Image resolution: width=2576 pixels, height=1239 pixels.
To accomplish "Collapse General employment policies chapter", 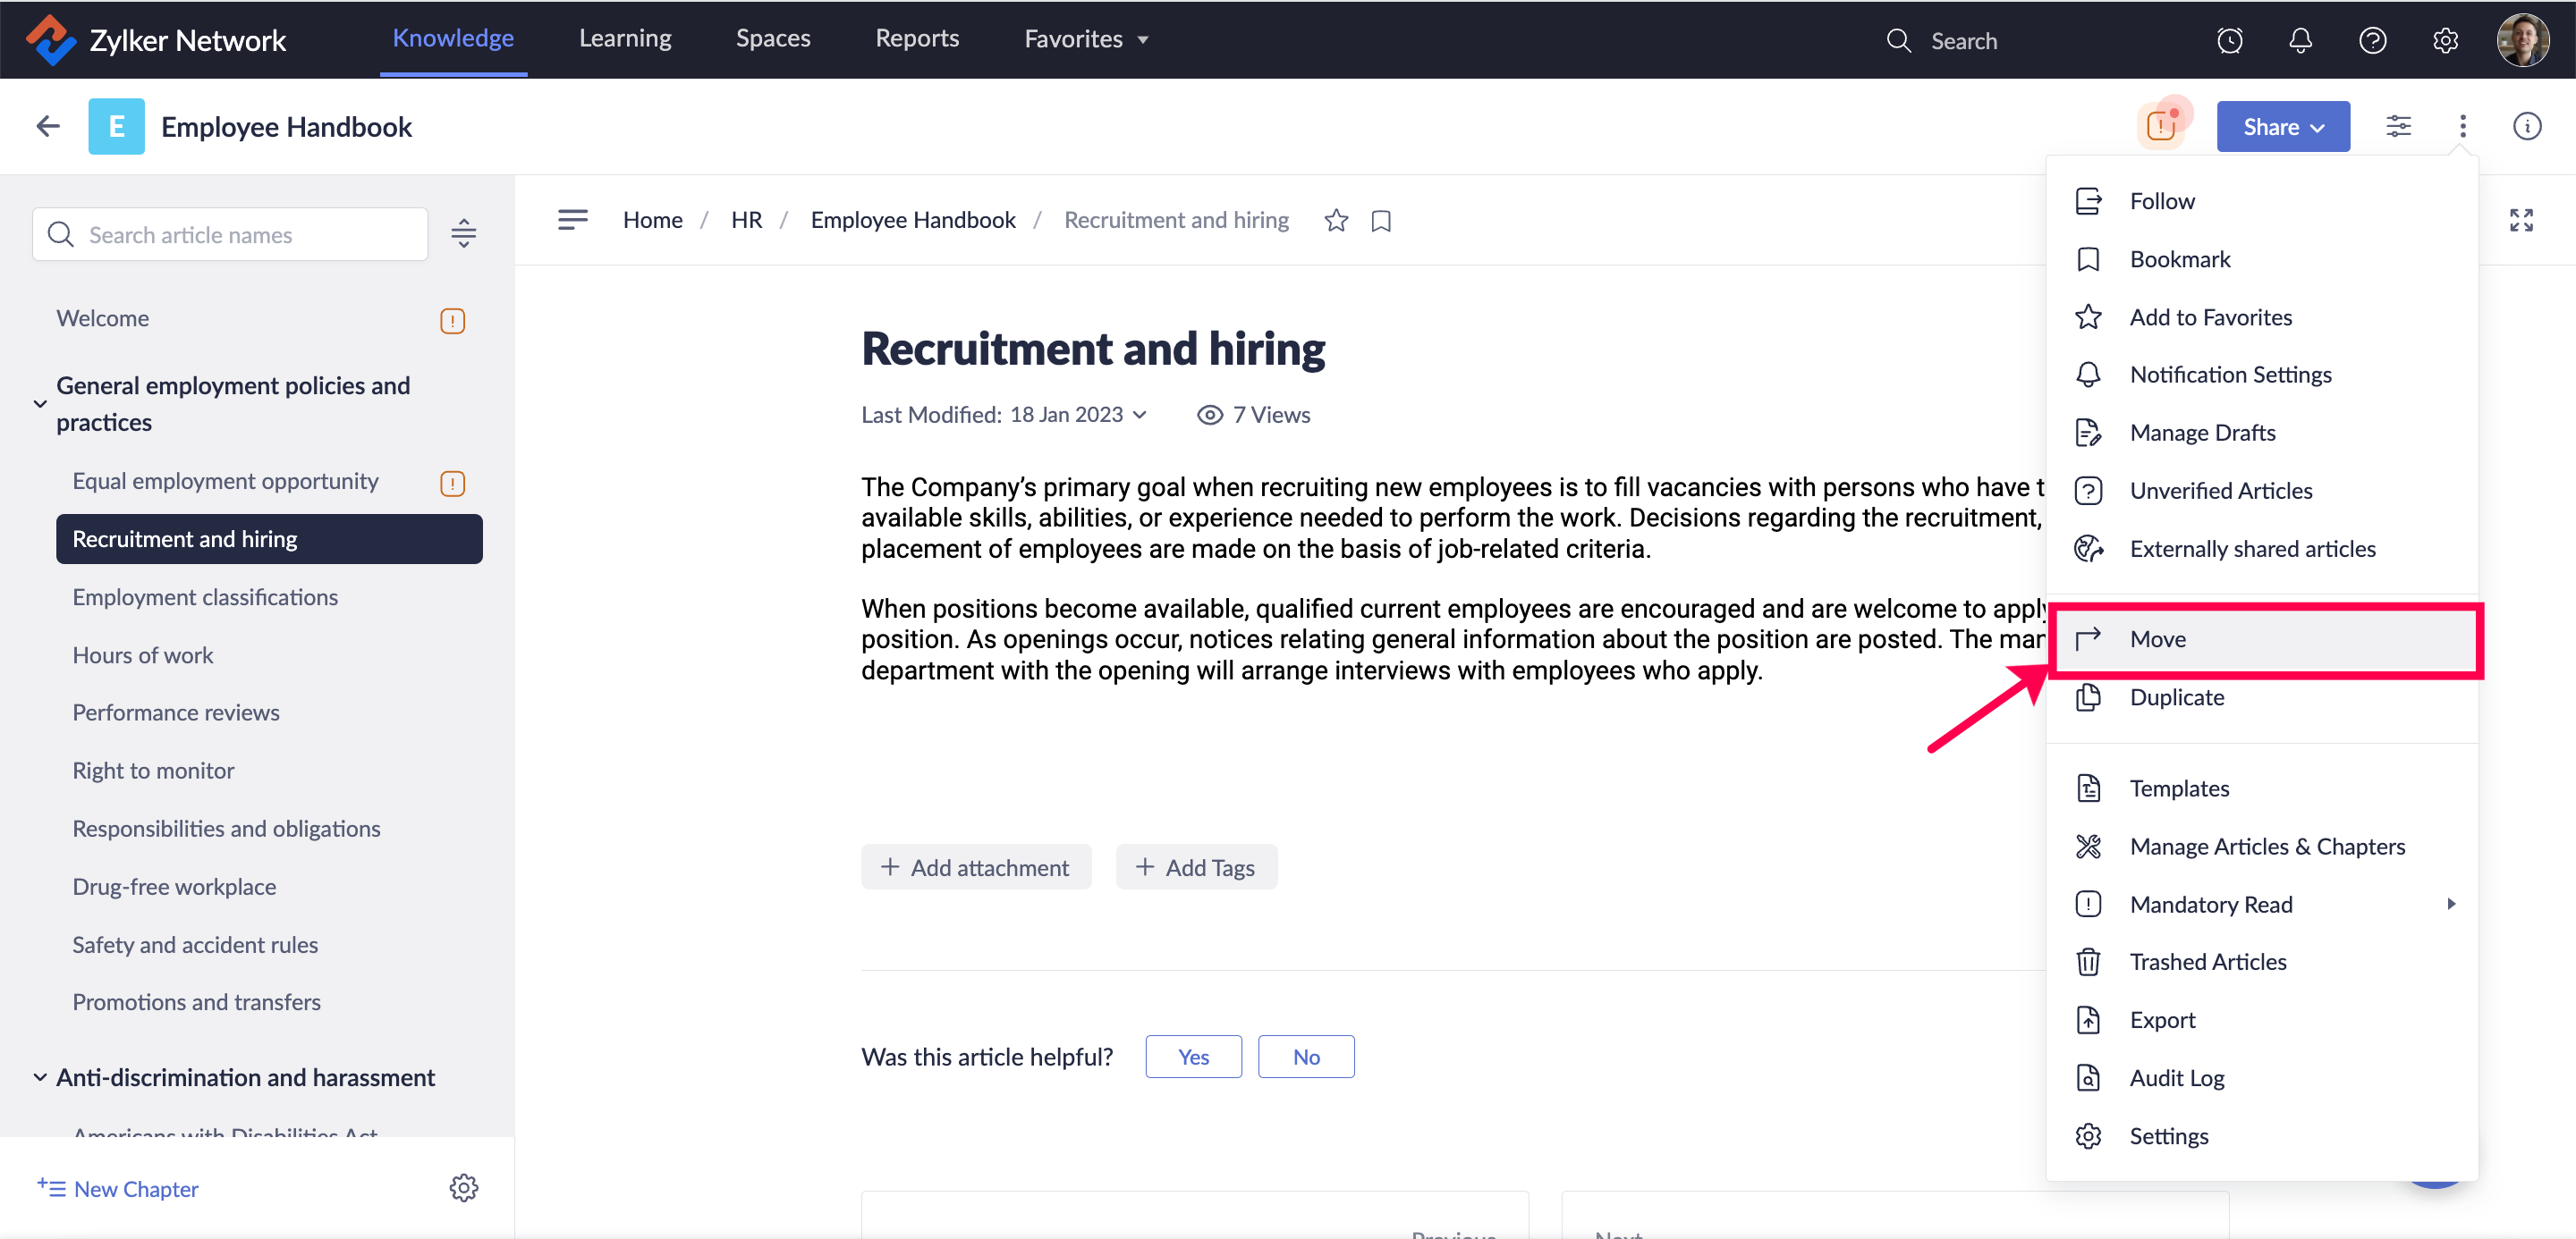I will pyautogui.click(x=40, y=404).
